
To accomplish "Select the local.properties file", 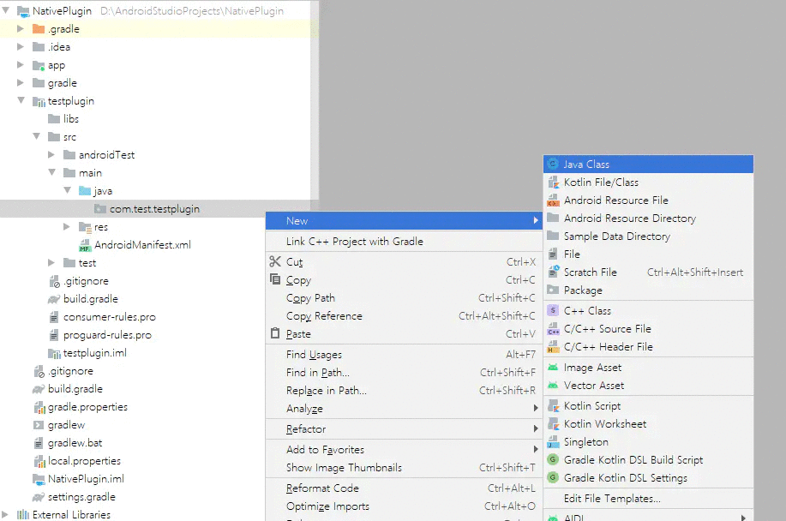I will pos(84,461).
